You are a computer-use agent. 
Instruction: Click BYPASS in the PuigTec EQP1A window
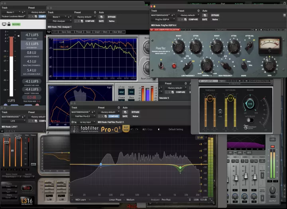[x=215, y=15]
